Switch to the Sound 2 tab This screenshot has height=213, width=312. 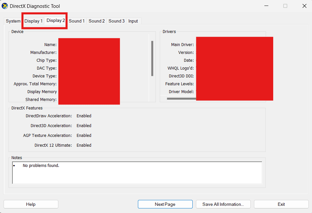(97, 21)
